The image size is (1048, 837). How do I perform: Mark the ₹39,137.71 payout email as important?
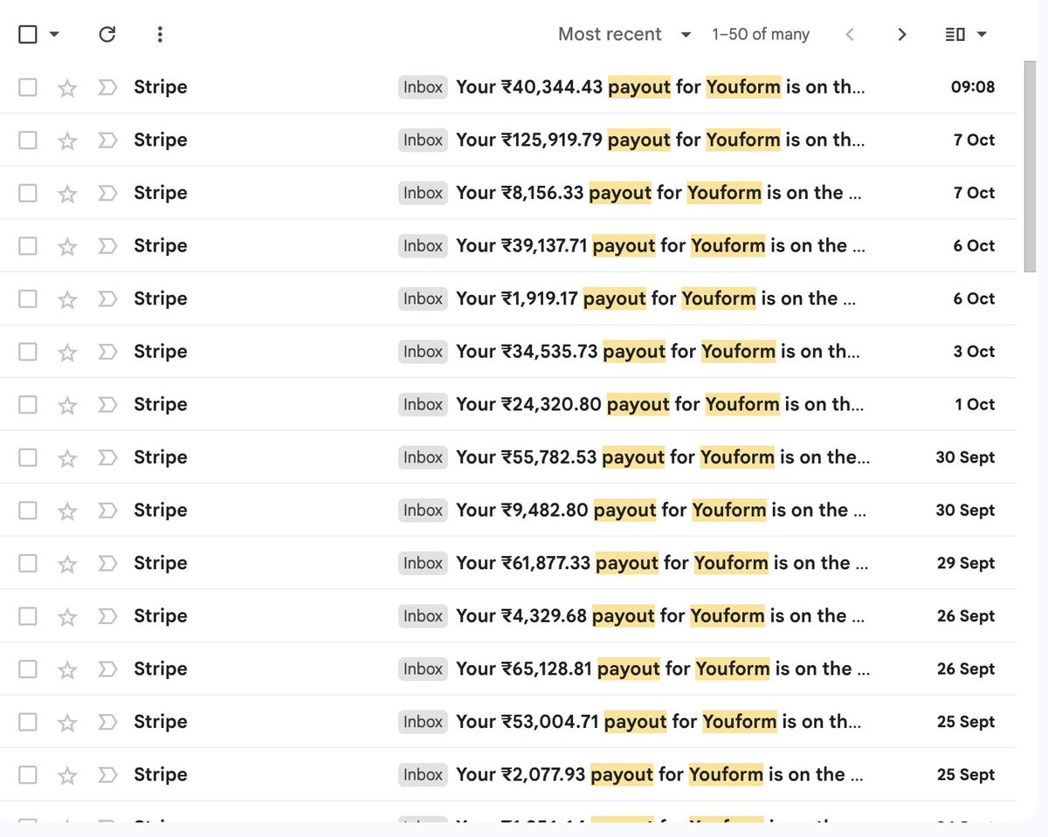pyautogui.click(x=107, y=246)
